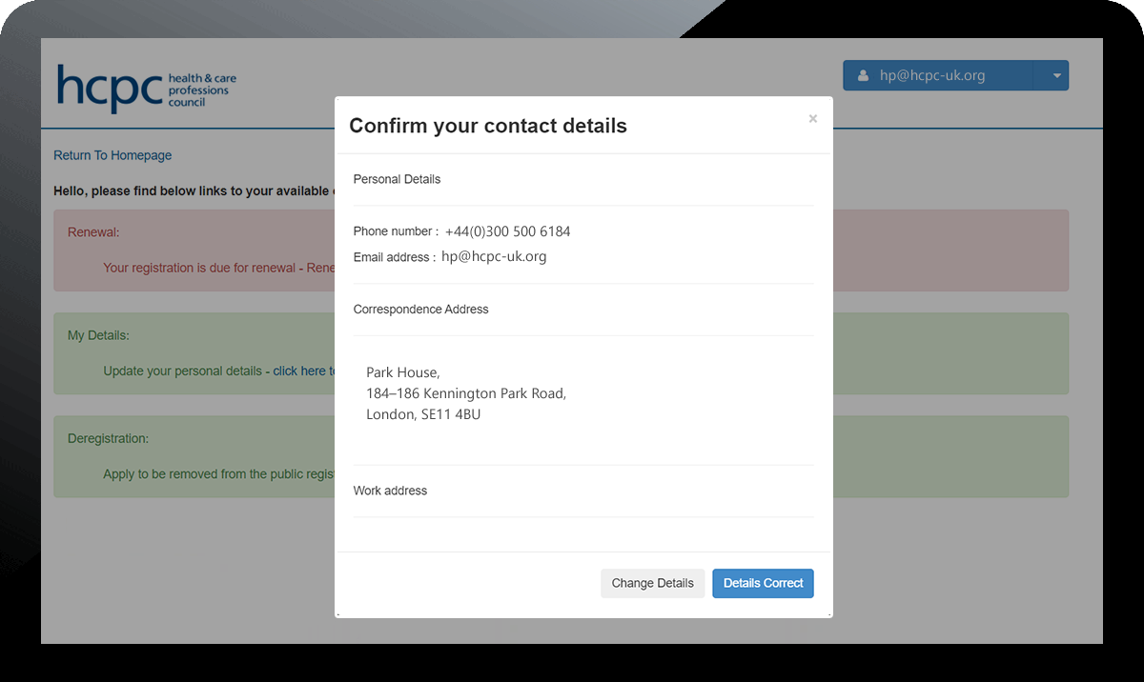Click the Correspondence Address section label
The height and width of the screenshot is (682, 1144).
[x=420, y=310]
